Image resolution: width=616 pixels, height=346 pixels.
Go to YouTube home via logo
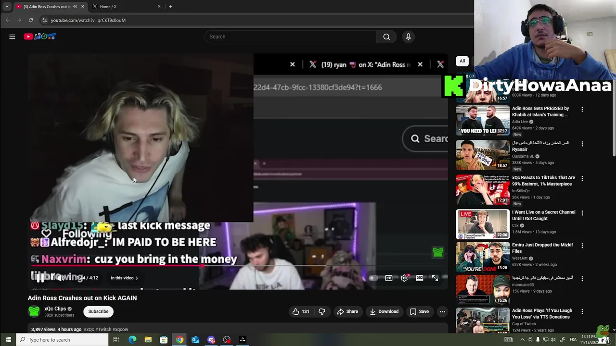[x=40, y=37]
